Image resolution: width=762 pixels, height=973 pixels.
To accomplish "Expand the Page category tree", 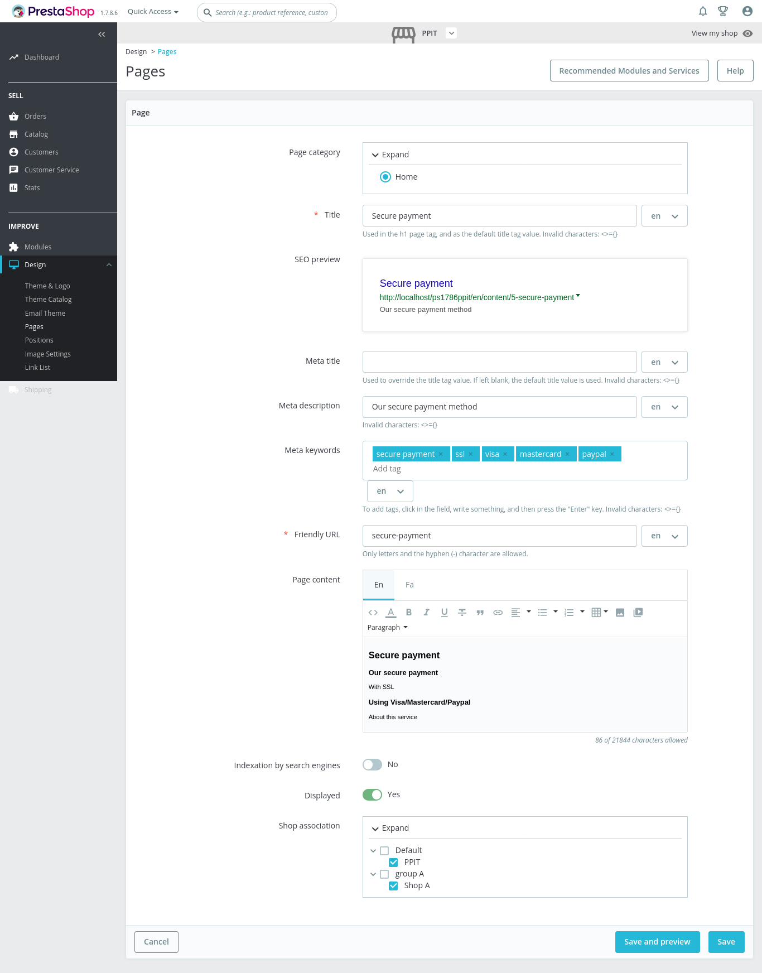I will pos(390,155).
